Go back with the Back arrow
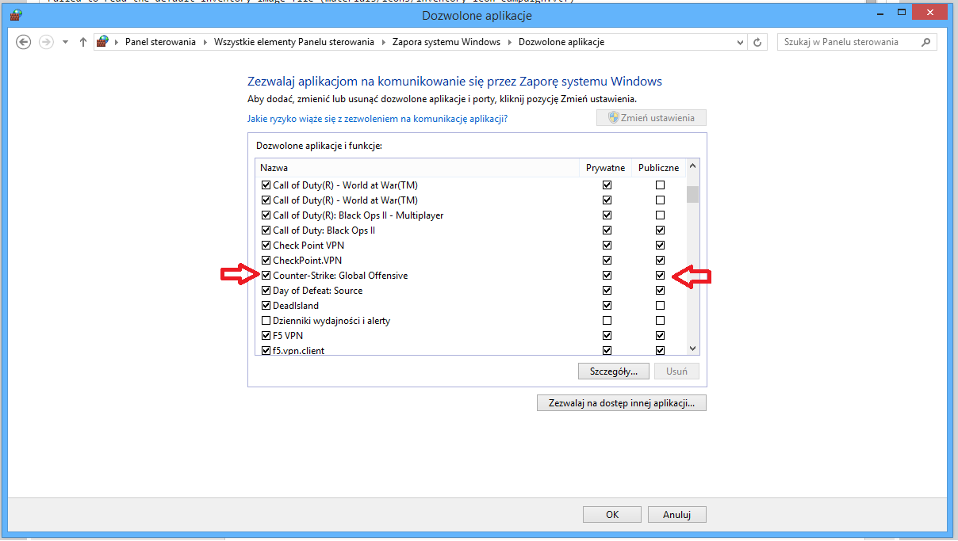Screen dimensions: 958x541 pyautogui.click(x=24, y=42)
